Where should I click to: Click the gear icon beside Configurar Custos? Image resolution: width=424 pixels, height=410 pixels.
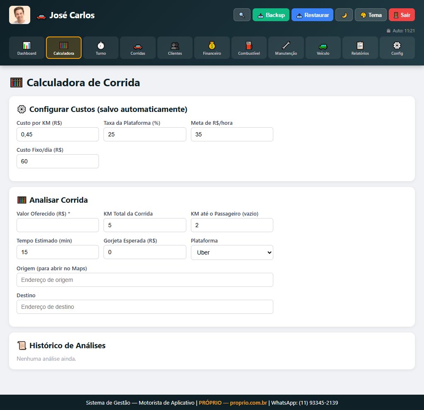pos(22,109)
